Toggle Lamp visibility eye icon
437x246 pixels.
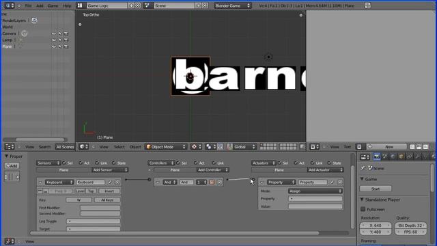point(54,40)
